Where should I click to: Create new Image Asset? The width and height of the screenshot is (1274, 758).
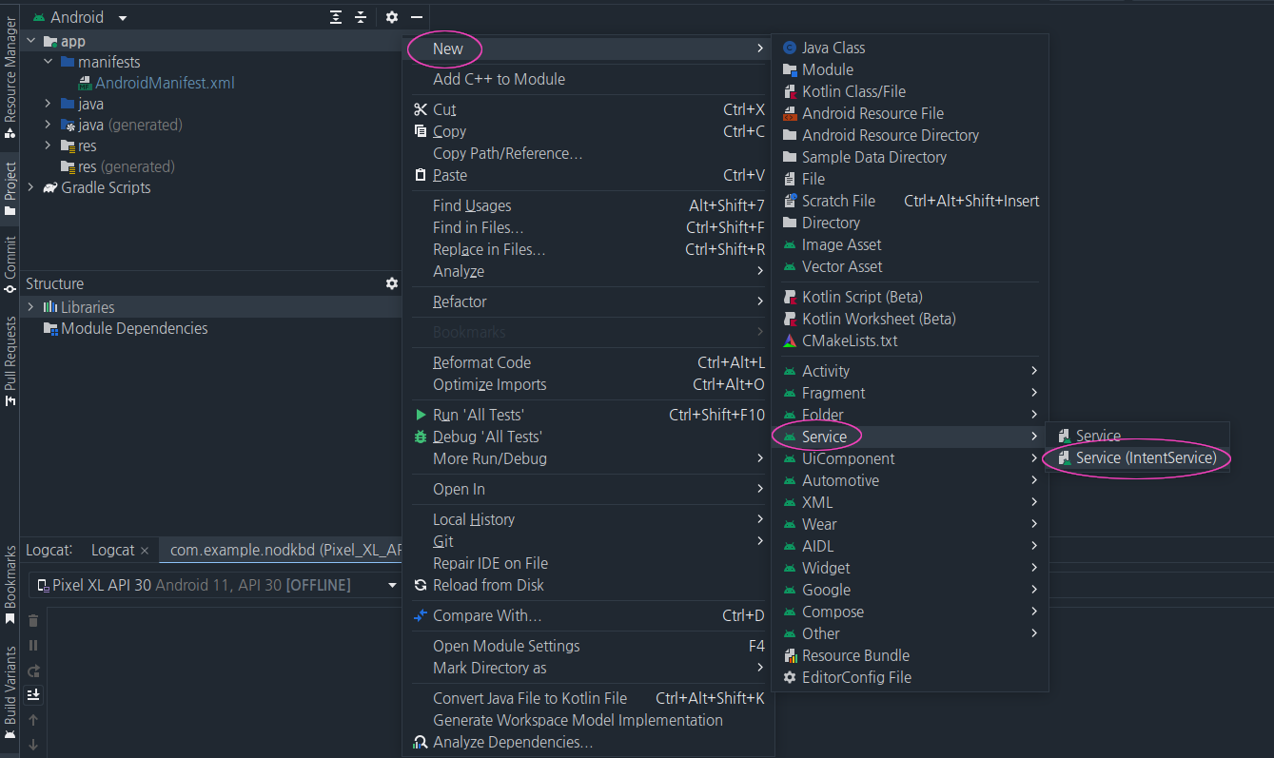click(910, 244)
